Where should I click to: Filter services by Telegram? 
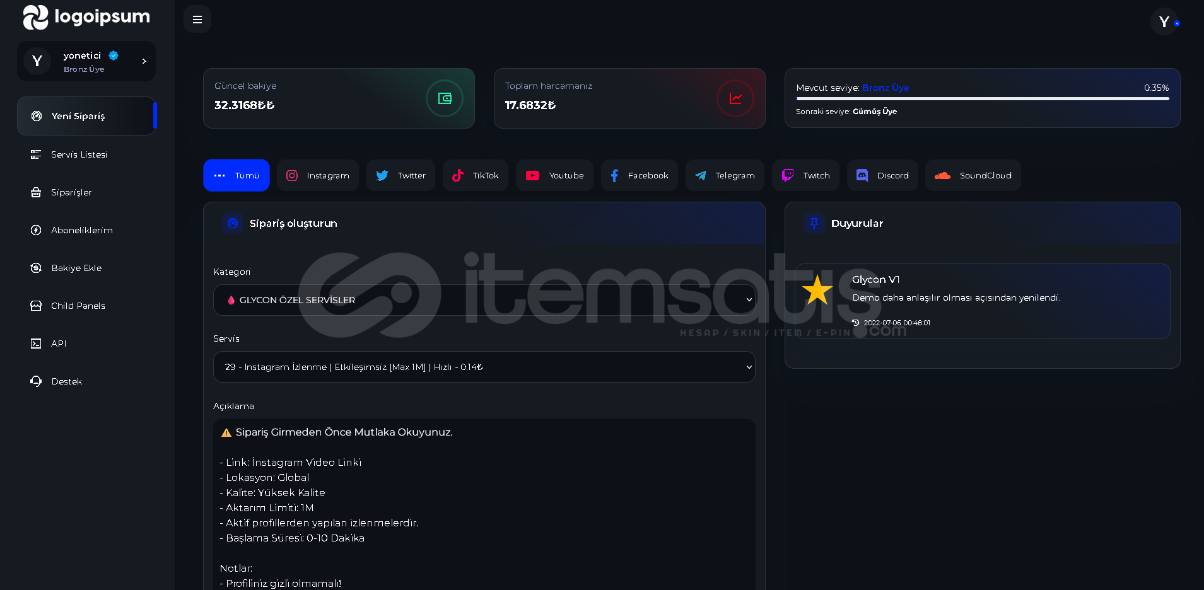(x=725, y=175)
